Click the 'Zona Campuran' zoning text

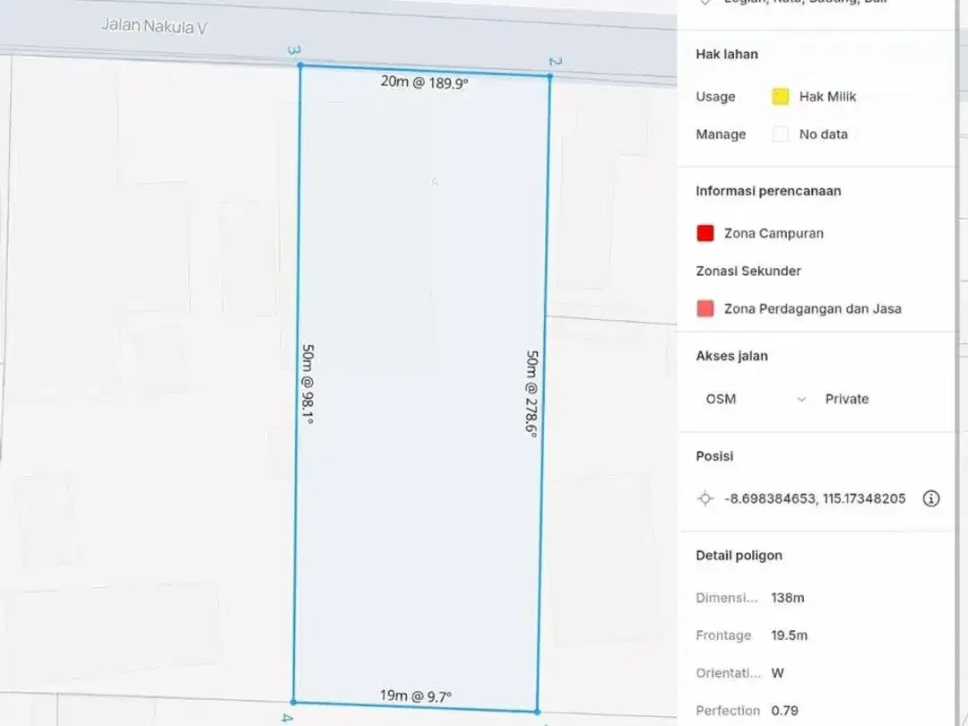[774, 233]
